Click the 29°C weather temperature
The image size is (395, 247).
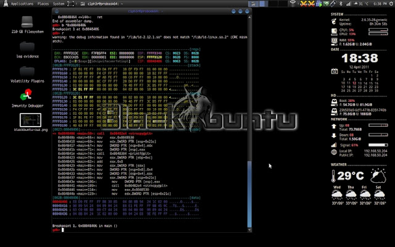point(351,175)
